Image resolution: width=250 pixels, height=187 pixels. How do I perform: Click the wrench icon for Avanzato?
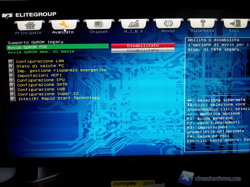click(64, 24)
